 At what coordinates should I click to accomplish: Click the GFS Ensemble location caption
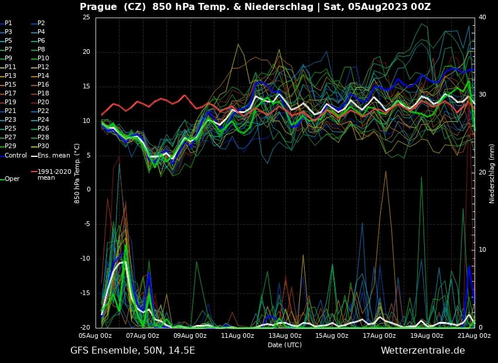pyautogui.click(x=132, y=351)
